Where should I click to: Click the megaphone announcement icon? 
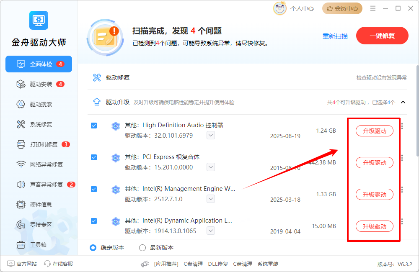(145, 264)
